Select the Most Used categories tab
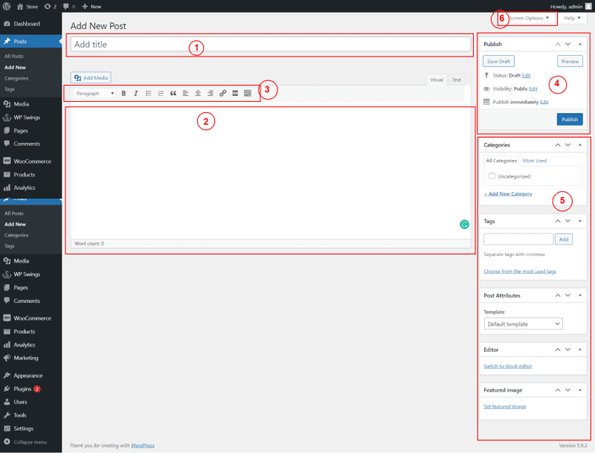The width and height of the screenshot is (595, 453). click(x=535, y=161)
